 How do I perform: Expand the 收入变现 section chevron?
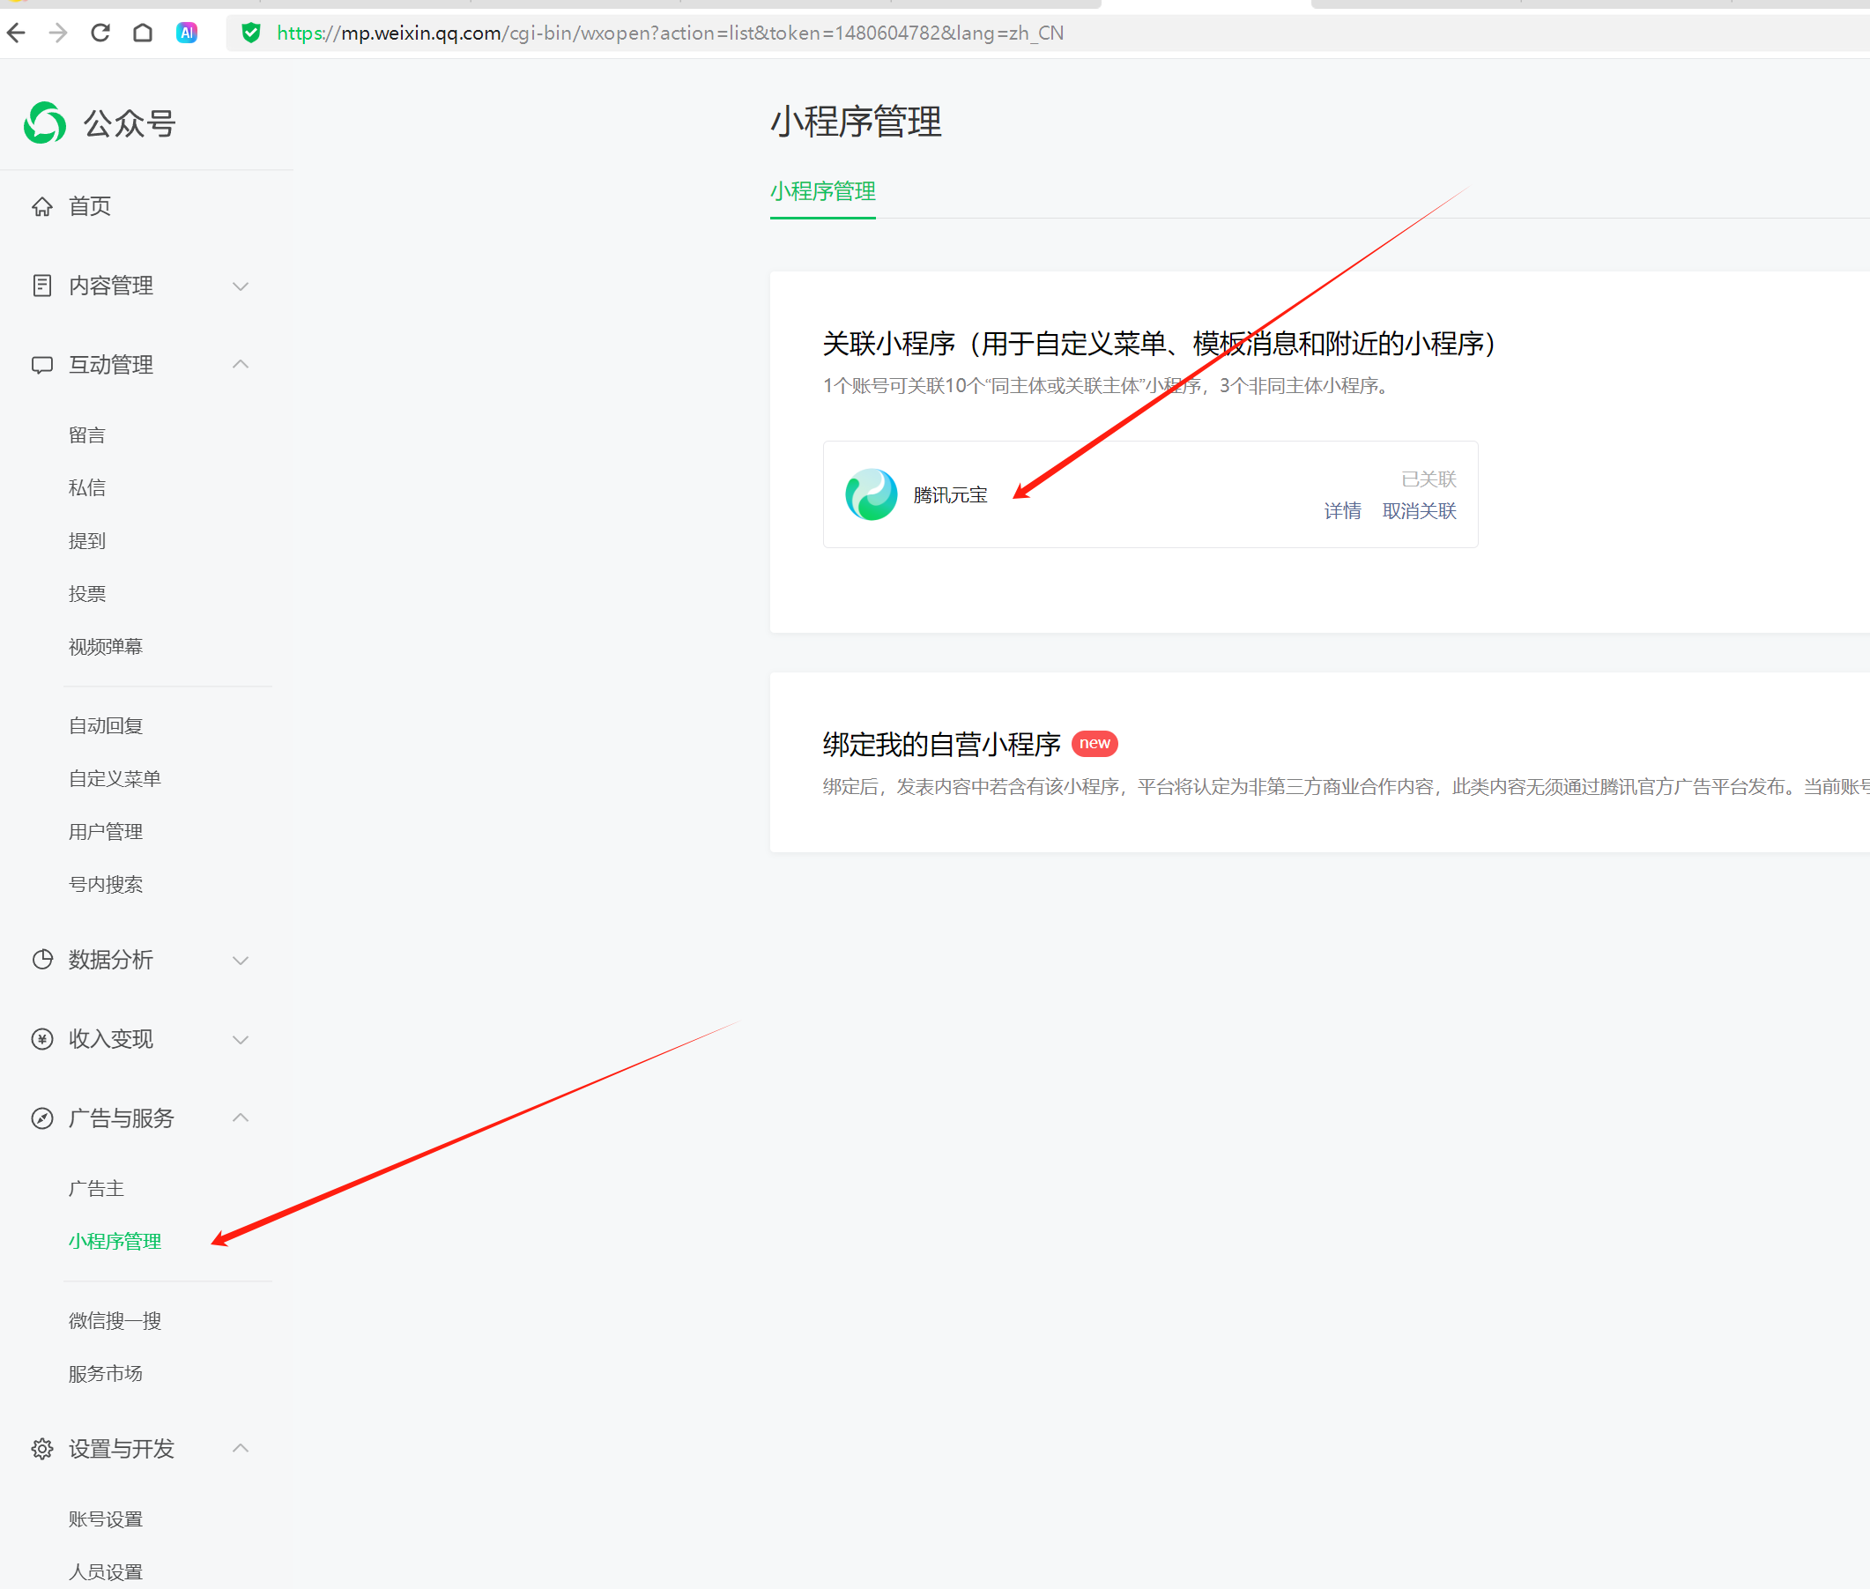coord(240,1040)
